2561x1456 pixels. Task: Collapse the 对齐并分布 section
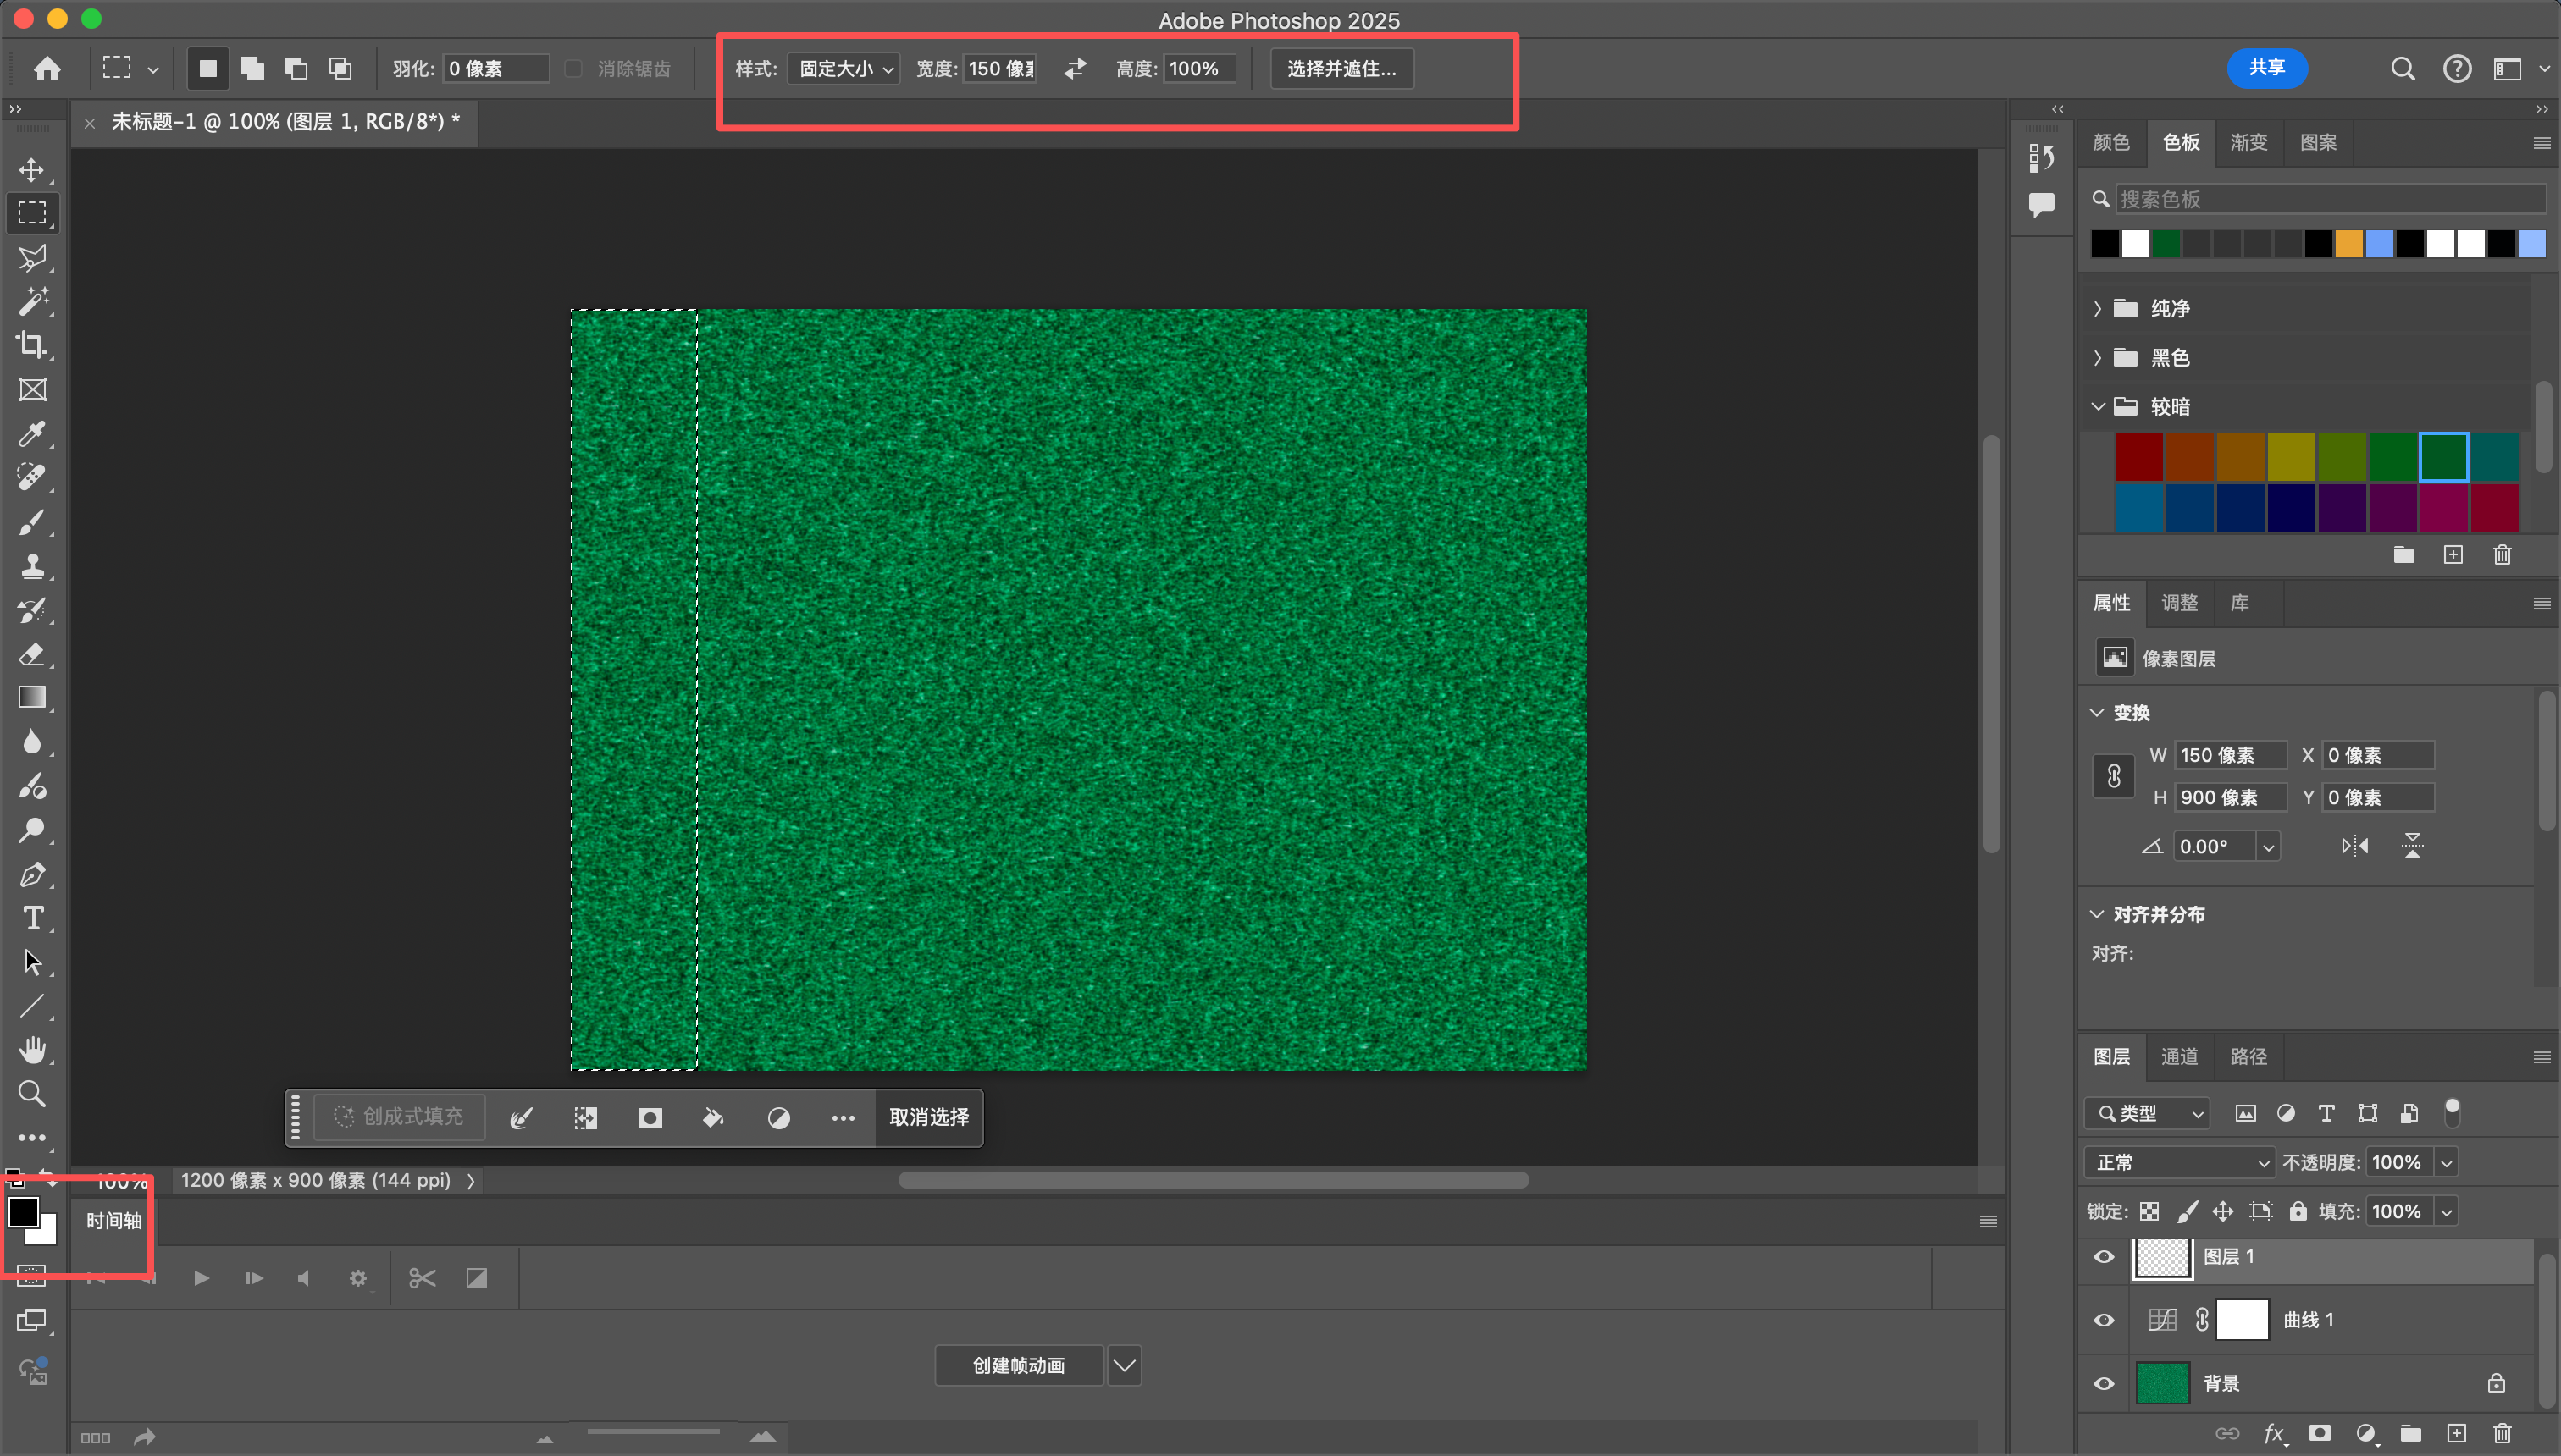[x=2097, y=914]
